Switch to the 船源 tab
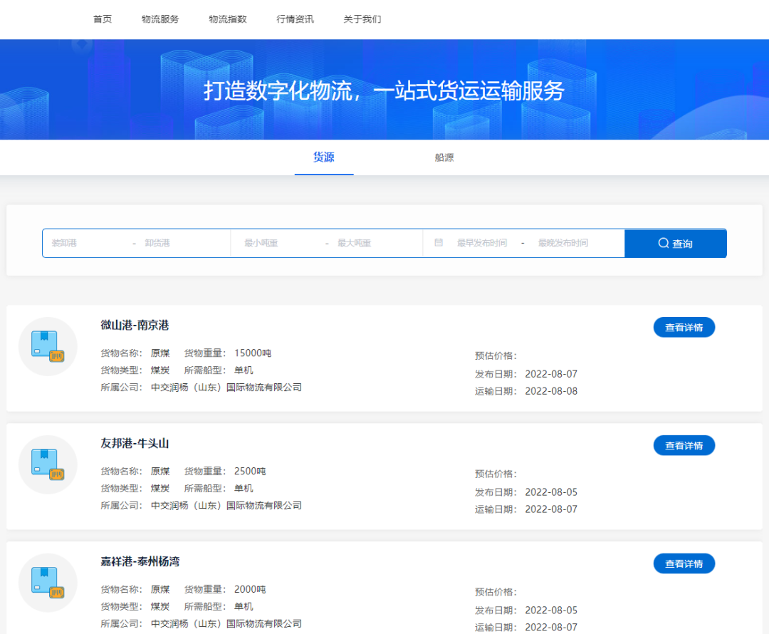 click(x=445, y=157)
